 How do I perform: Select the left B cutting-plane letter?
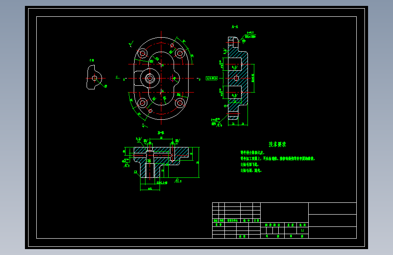[124, 80]
